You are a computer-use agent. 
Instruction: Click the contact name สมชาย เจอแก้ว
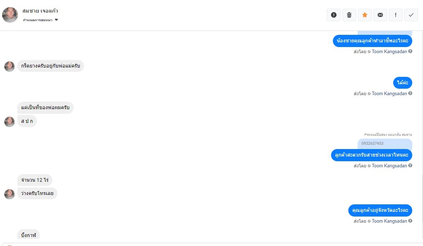[x=40, y=11]
